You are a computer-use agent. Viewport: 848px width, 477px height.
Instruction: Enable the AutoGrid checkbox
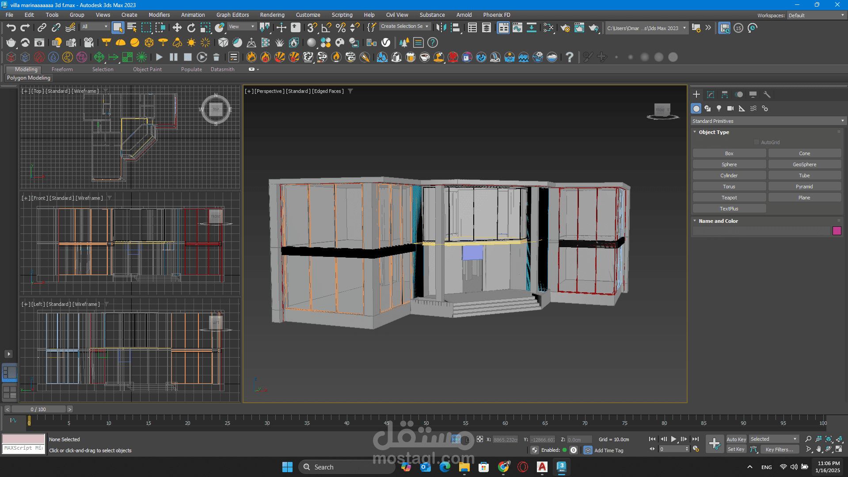(x=757, y=142)
